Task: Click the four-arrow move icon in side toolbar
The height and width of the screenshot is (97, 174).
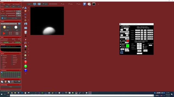Action: click(x=26, y=20)
